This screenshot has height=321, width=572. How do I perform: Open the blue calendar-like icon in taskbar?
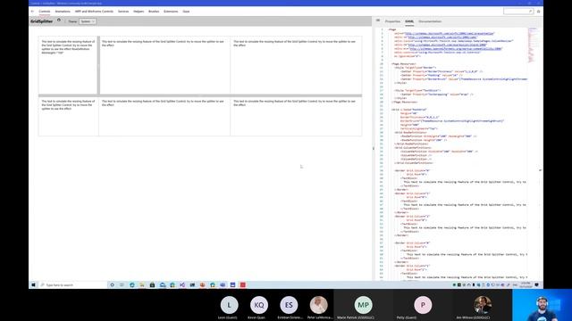[x=232, y=285]
